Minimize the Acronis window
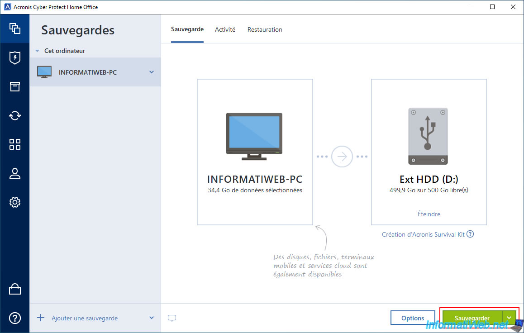 472,7
